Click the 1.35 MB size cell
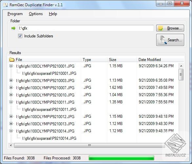 (x=116, y=102)
